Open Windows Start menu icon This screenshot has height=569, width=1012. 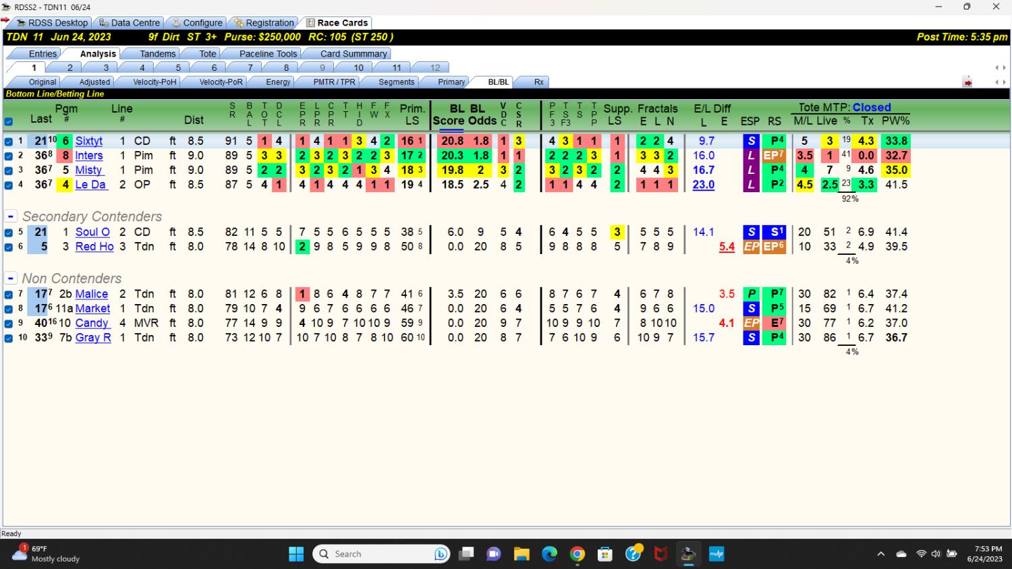[x=296, y=554]
